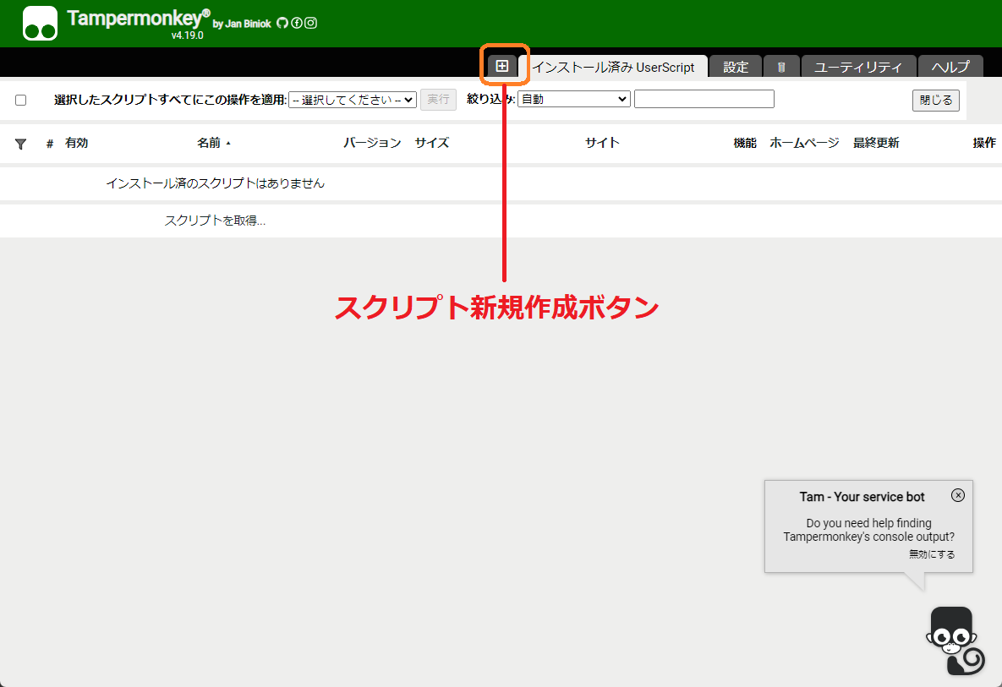Click the Facebook icon in the header
The image size is (1002, 687).
[295, 24]
